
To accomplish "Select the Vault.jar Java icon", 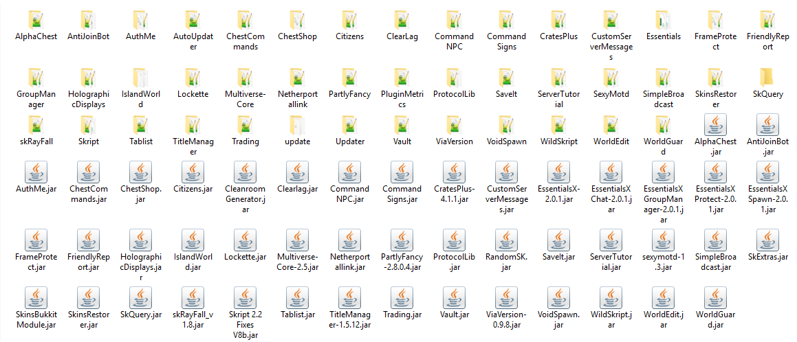I will tap(455, 297).
